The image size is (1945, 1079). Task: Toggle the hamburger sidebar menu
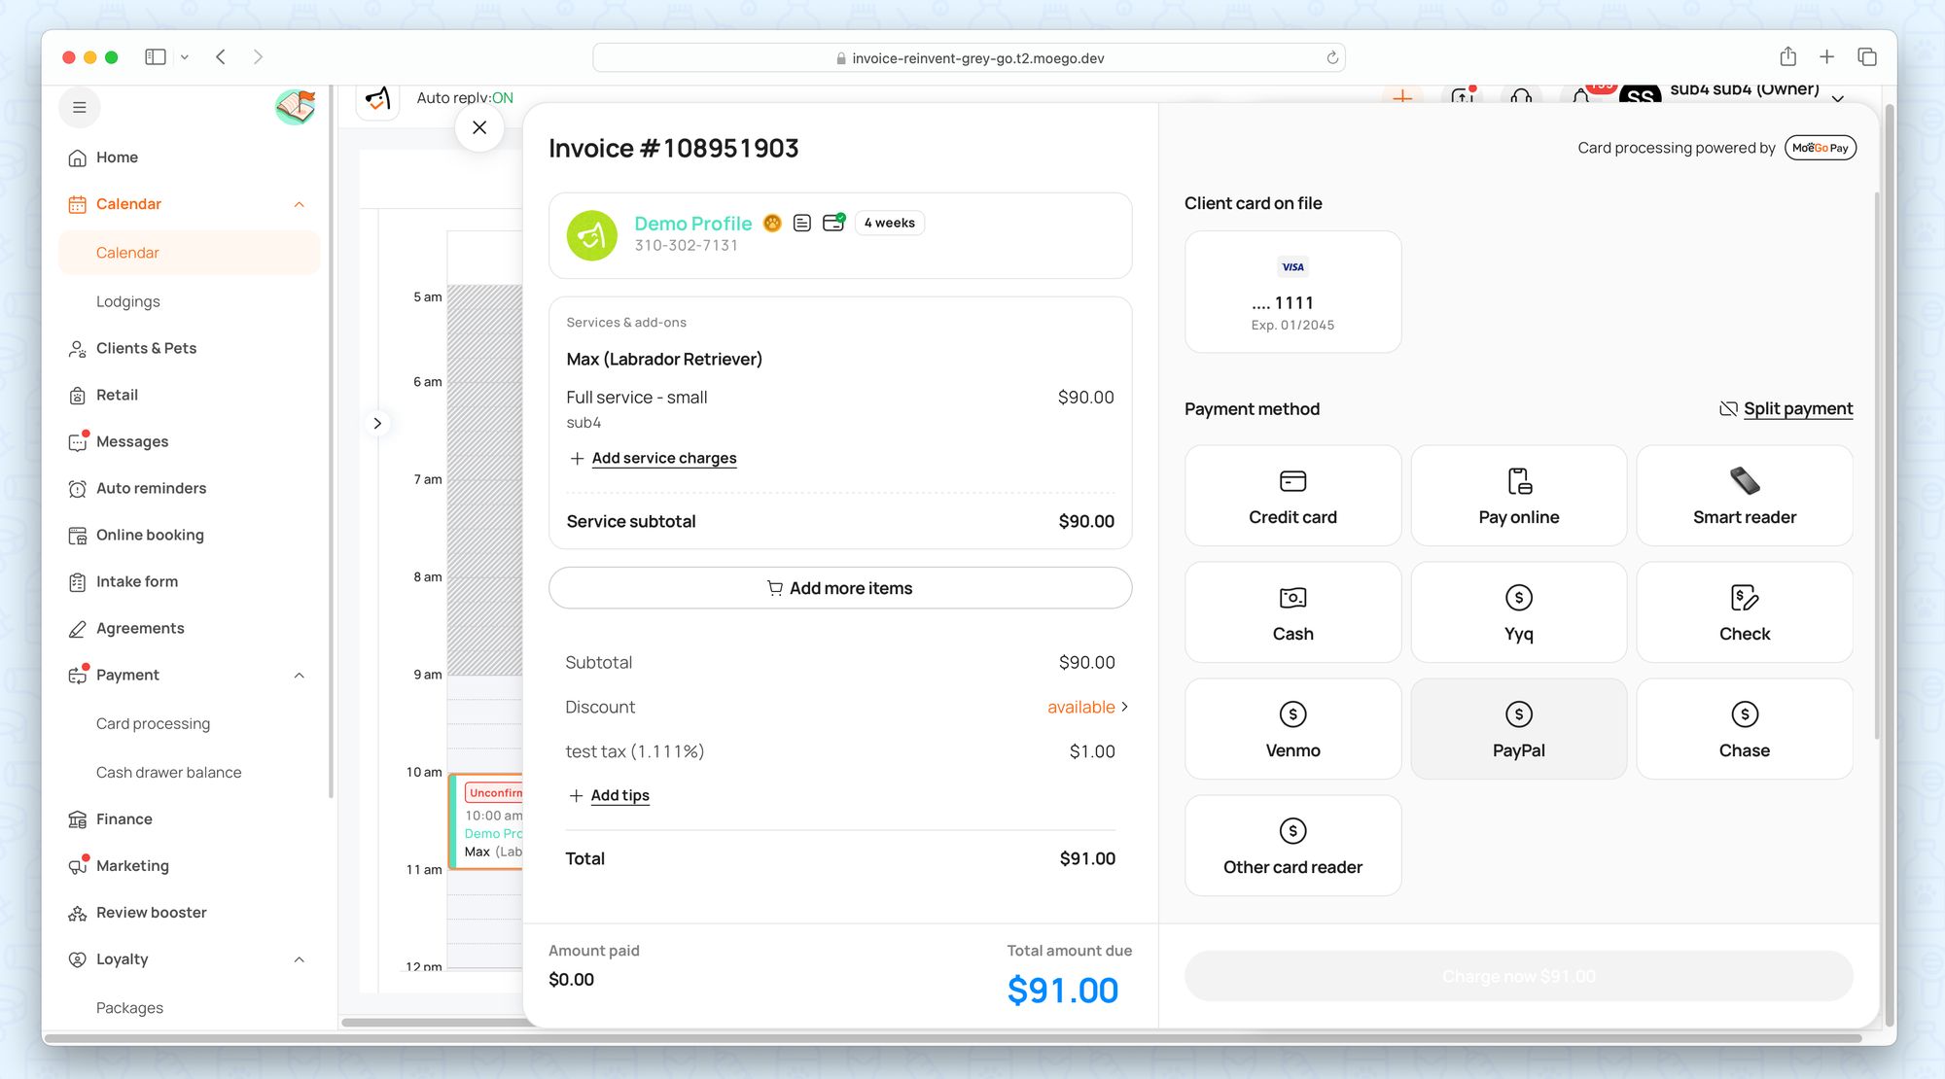pyautogui.click(x=80, y=108)
